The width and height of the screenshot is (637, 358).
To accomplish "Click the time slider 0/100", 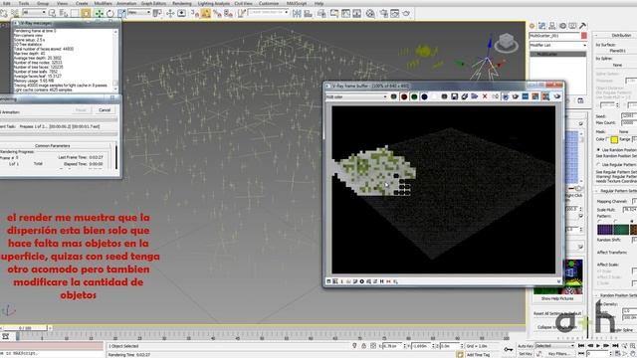I will (x=24, y=328).
